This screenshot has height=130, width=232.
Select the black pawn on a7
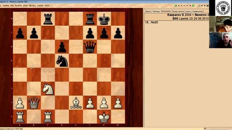[20, 33]
